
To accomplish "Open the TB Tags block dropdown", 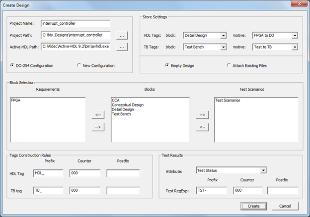I will coord(223,47).
